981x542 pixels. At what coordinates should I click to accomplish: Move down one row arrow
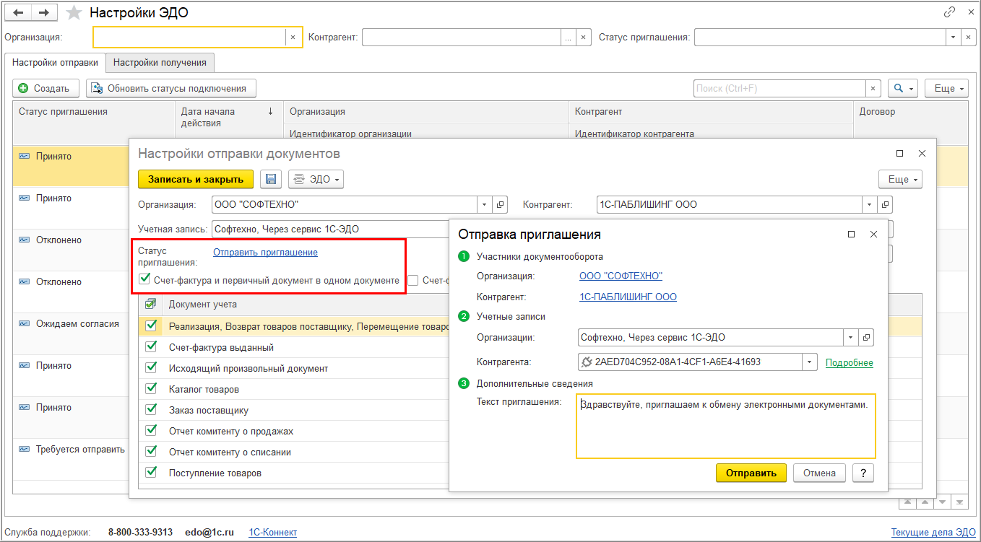coord(942,501)
